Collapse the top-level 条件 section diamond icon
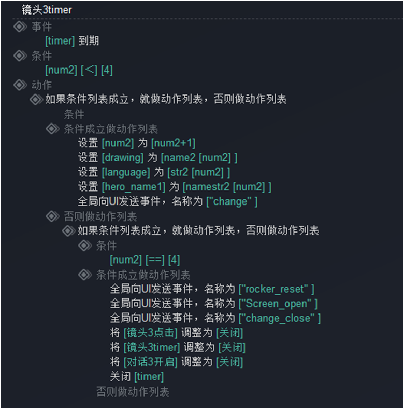 pyautogui.click(x=20, y=56)
